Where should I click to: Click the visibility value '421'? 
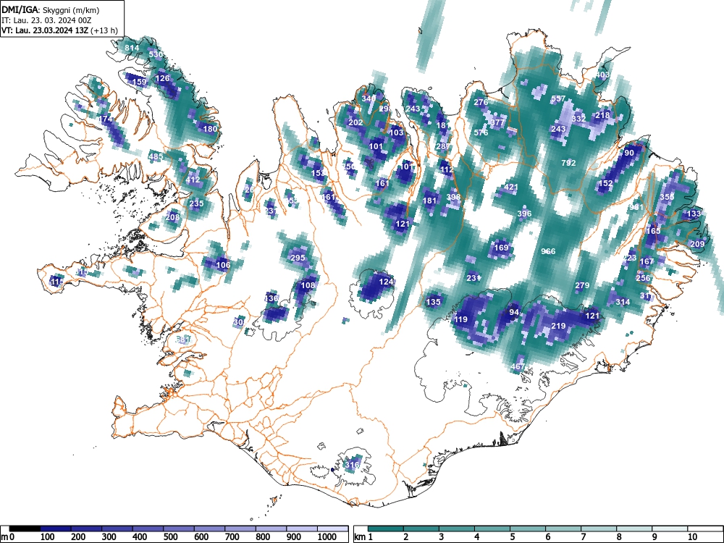[x=511, y=188]
